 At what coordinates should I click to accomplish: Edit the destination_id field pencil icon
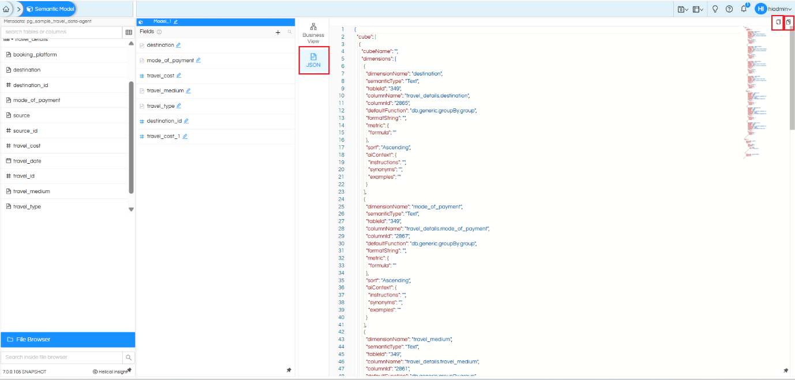(x=186, y=121)
